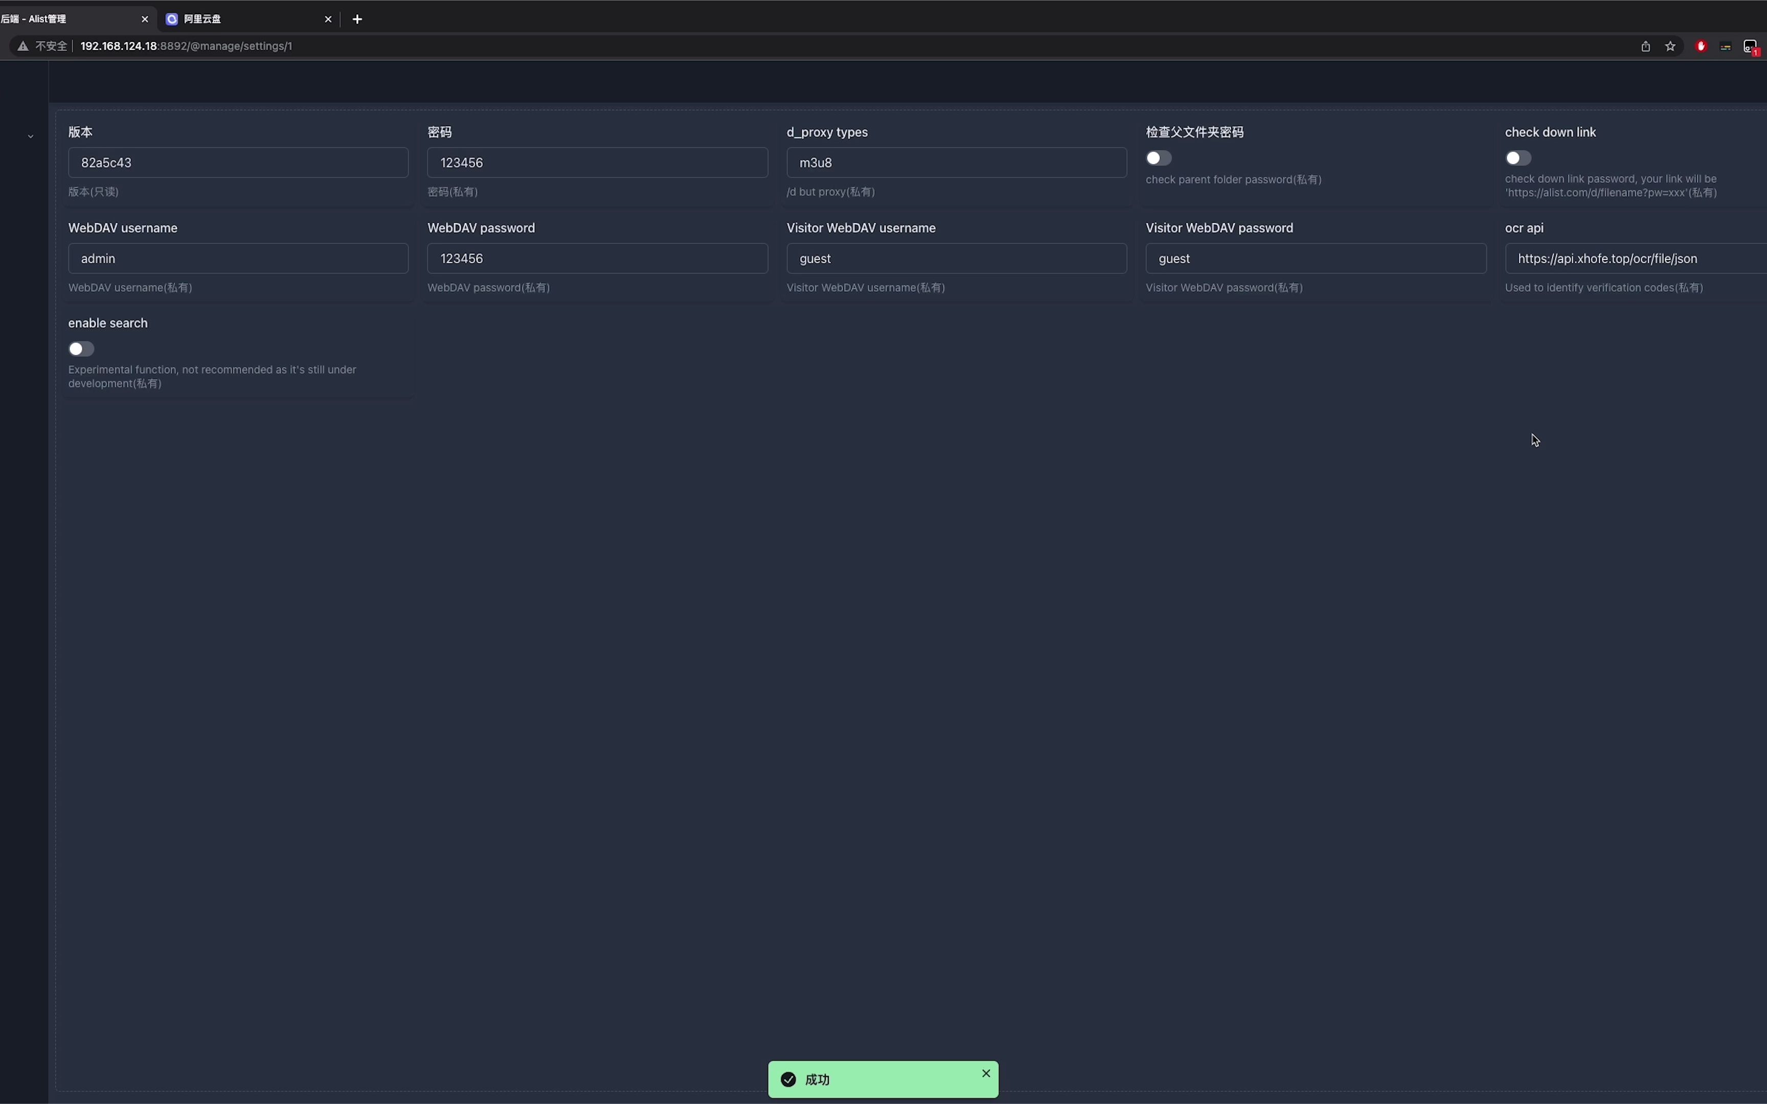Open a new browser tab
Screen dimensions: 1767x1104
pyautogui.click(x=357, y=19)
